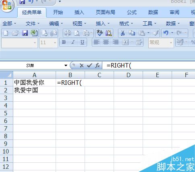This screenshot has width=195, height=172.
Task: Paste with the clipboard icon
Action: click(141, 33)
